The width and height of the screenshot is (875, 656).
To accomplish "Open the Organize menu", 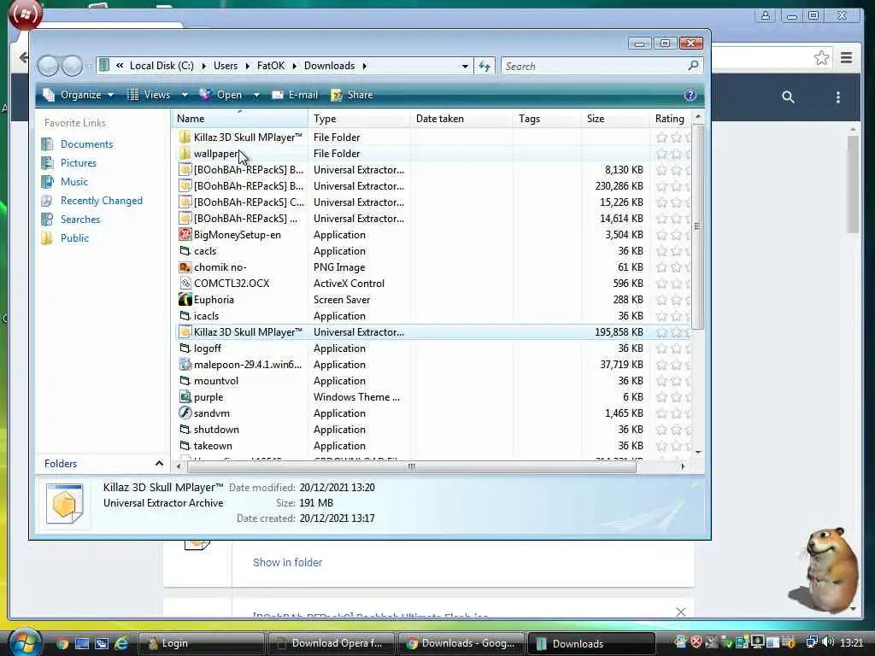I will pyautogui.click(x=79, y=95).
